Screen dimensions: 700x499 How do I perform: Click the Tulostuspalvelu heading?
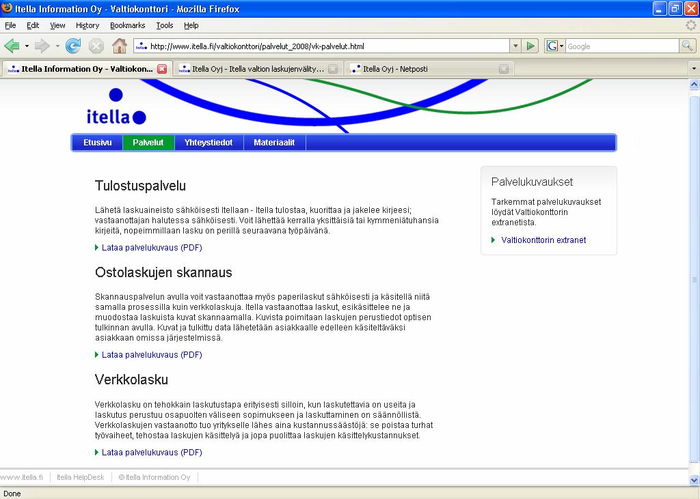140,186
